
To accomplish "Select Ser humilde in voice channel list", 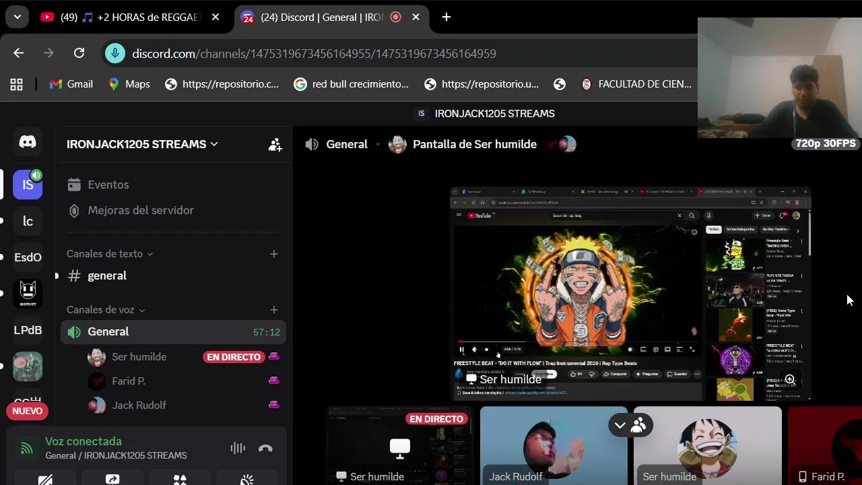I will click(x=139, y=356).
